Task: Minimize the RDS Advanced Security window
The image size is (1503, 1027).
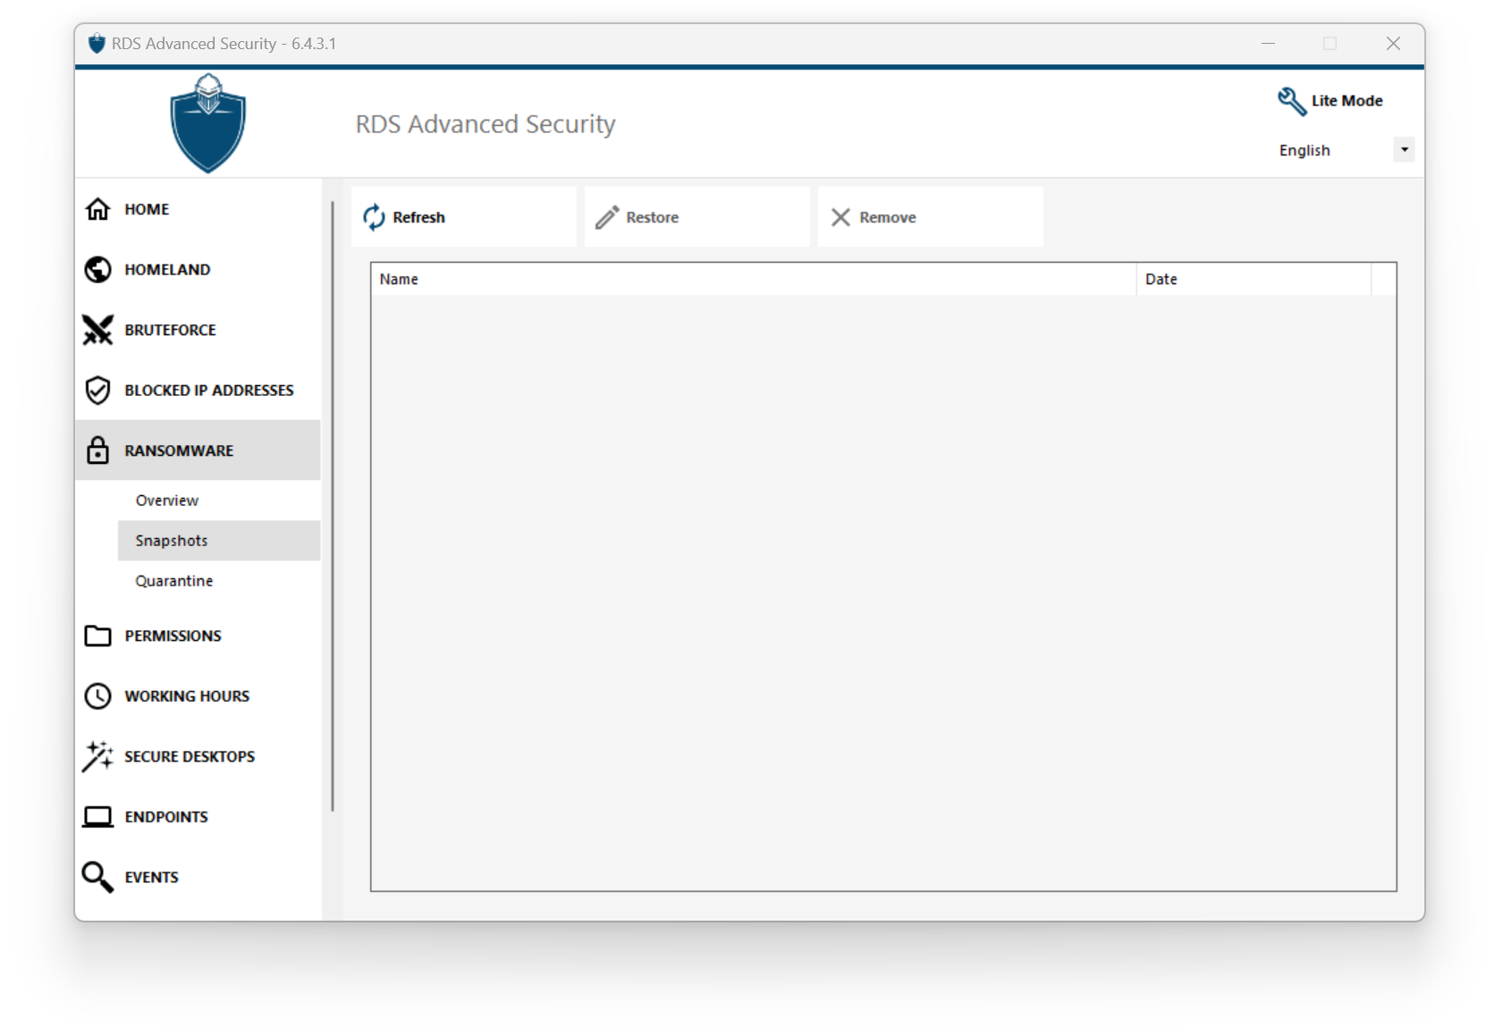Action: point(1268,44)
